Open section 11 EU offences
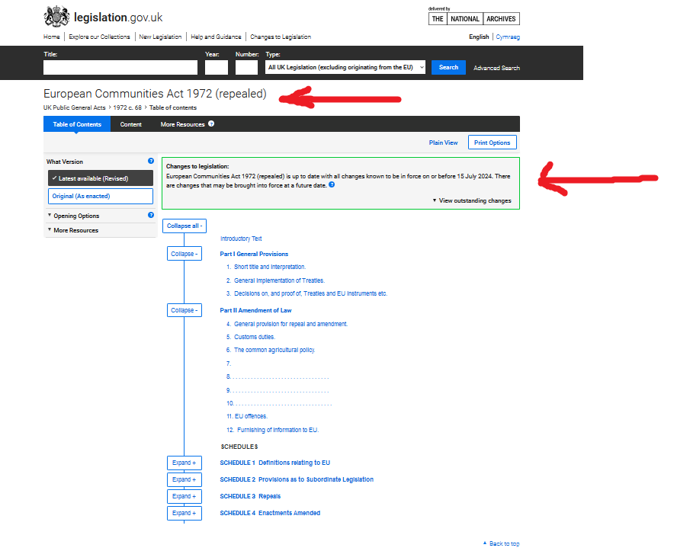This screenshot has height=551, width=690. 251,416
